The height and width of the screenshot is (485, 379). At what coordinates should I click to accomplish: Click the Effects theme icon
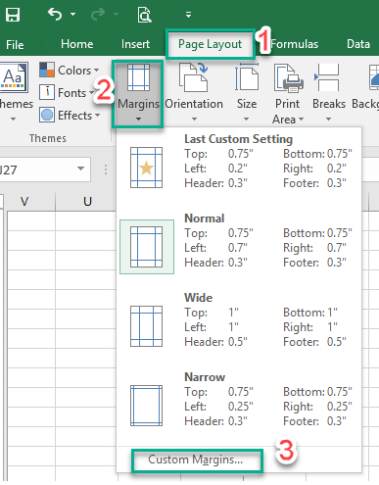coord(47,115)
